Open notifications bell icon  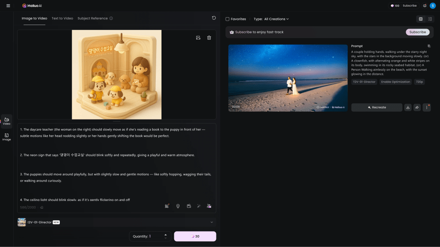point(425,6)
